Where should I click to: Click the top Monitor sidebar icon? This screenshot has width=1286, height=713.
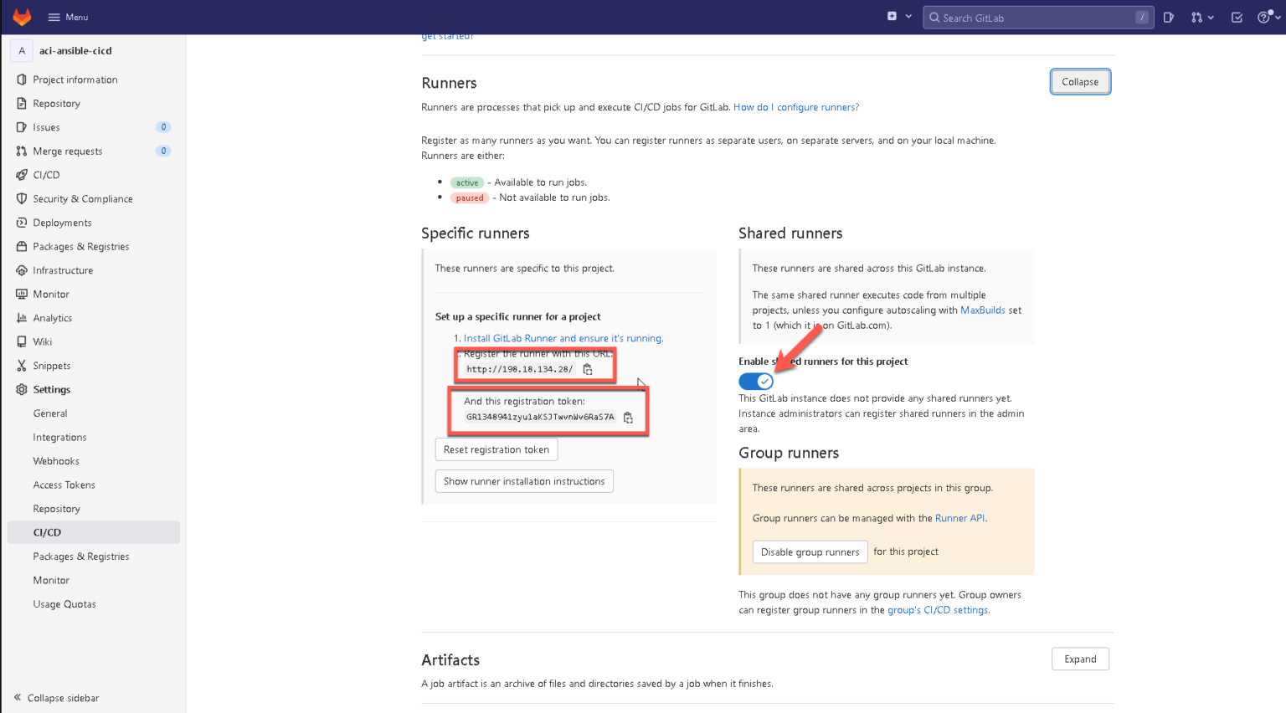click(22, 294)
